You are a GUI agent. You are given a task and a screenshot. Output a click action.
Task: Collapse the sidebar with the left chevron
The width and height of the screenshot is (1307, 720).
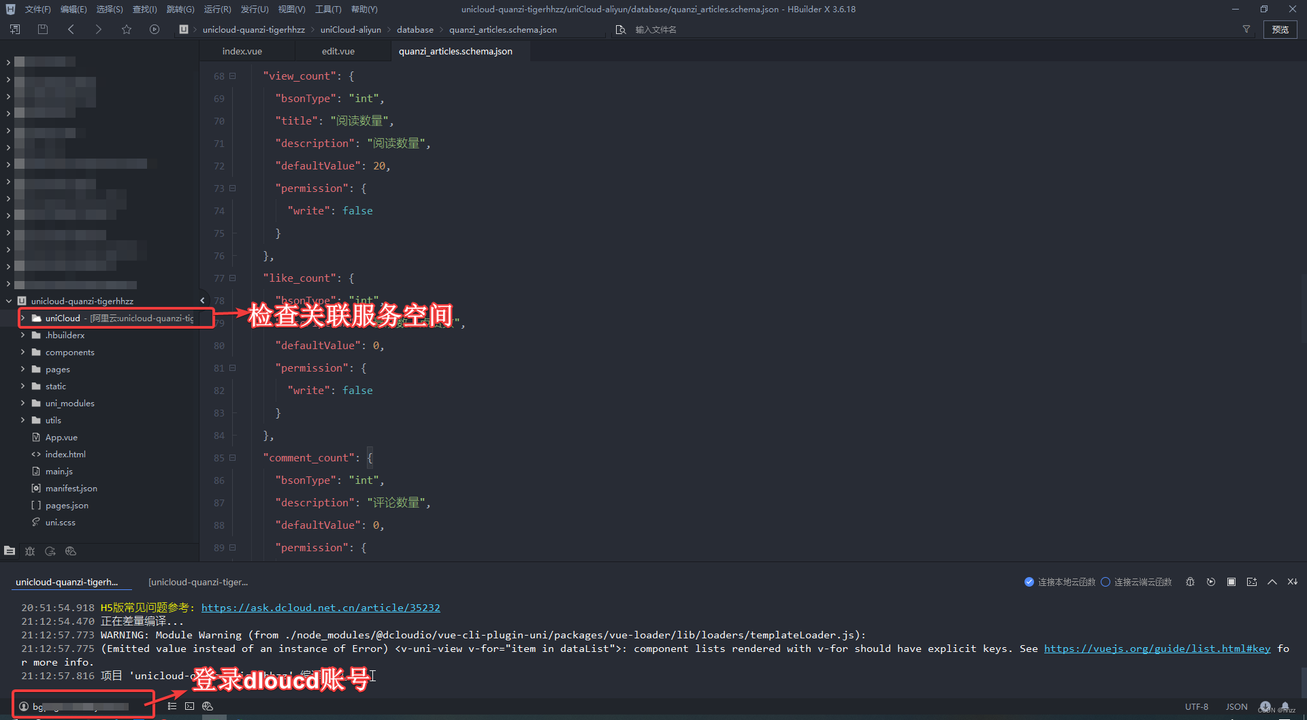tap(202, 300)
